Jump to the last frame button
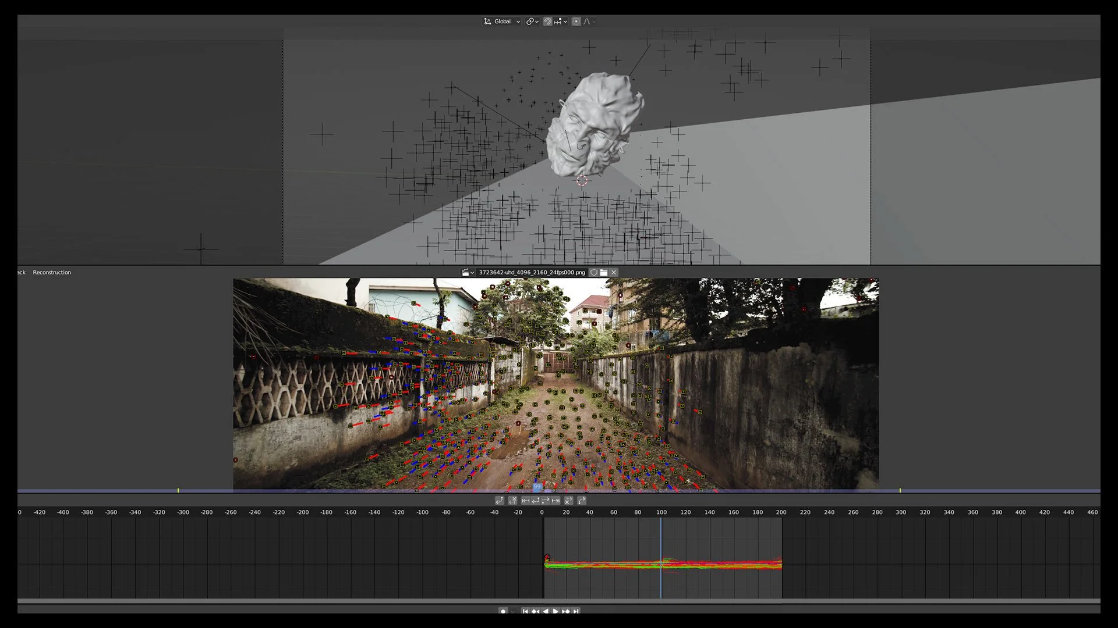Screen dimensions: 1118x628 coord(576,611)
